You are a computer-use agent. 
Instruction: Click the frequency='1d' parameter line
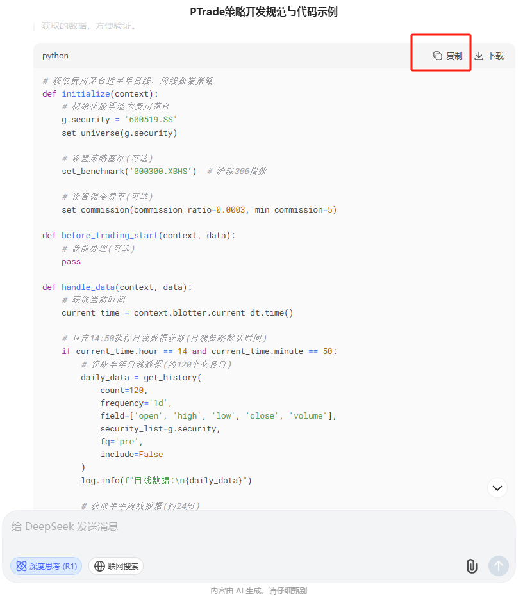[x=137, y=403]
